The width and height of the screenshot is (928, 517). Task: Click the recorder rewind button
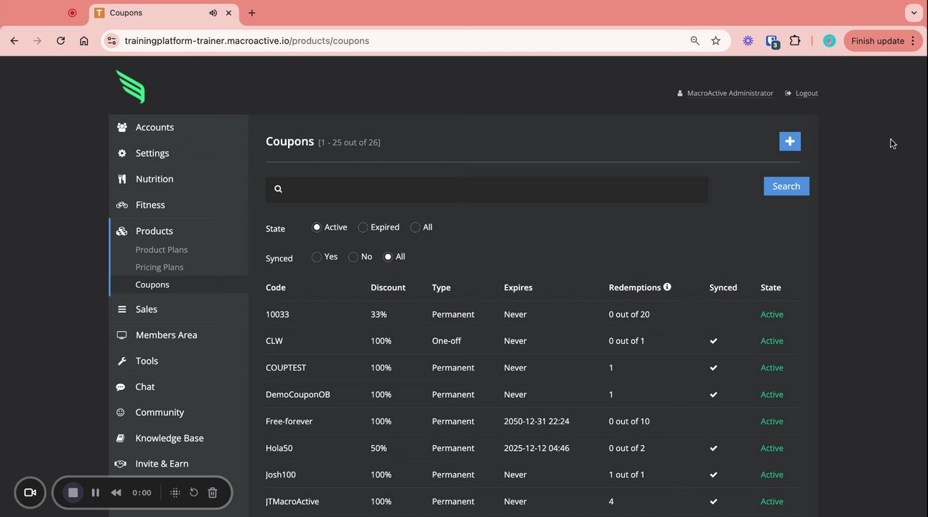click(116, 493)
